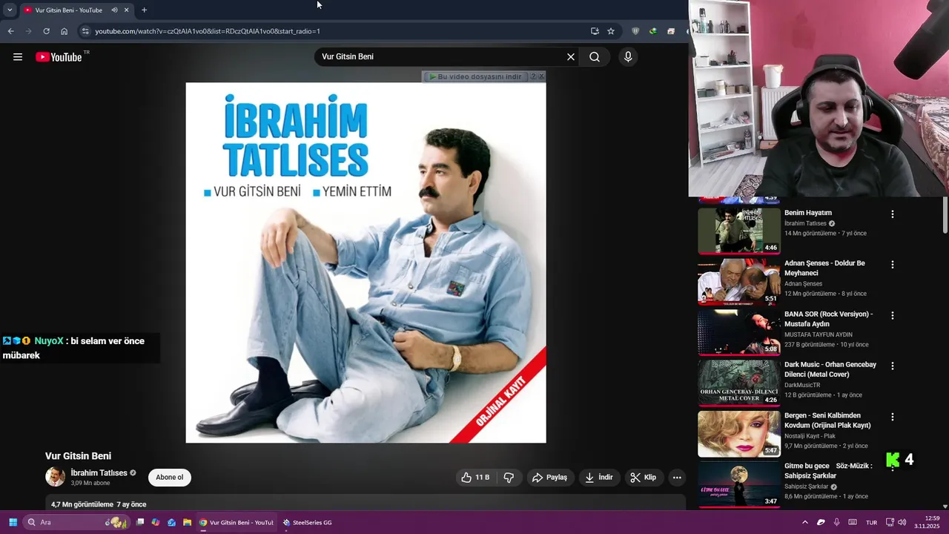Switch to Chrome 'Vur Gitsin Beni' taskbar item
The height and width of the screenshot is (534, 949).
(237, 522)
